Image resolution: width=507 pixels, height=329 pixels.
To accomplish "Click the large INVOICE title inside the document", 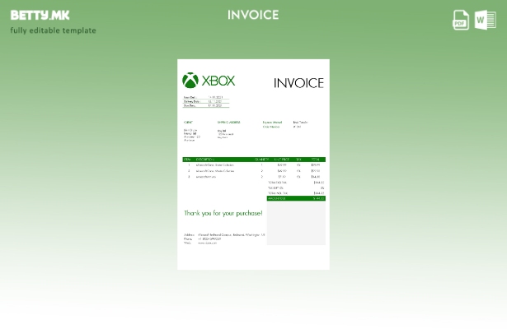I will [298, 83].
